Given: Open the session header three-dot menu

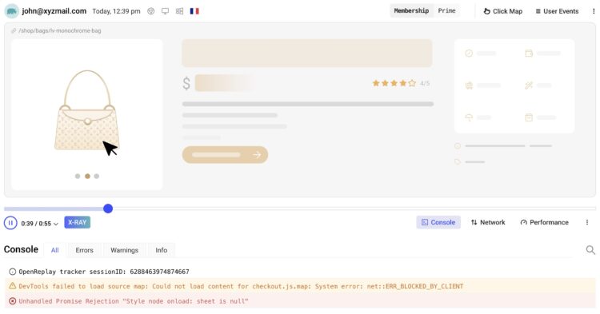Looking at the screenshot, I should click(x=594, y=11).
